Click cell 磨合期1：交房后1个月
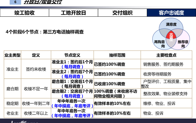The image size is (196, 123). pos(72,84)
